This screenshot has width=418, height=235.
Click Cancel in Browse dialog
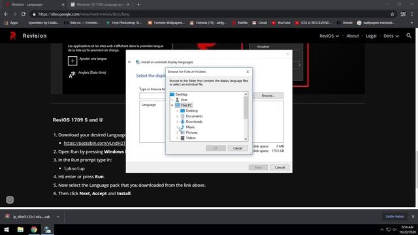click(238, 148)
